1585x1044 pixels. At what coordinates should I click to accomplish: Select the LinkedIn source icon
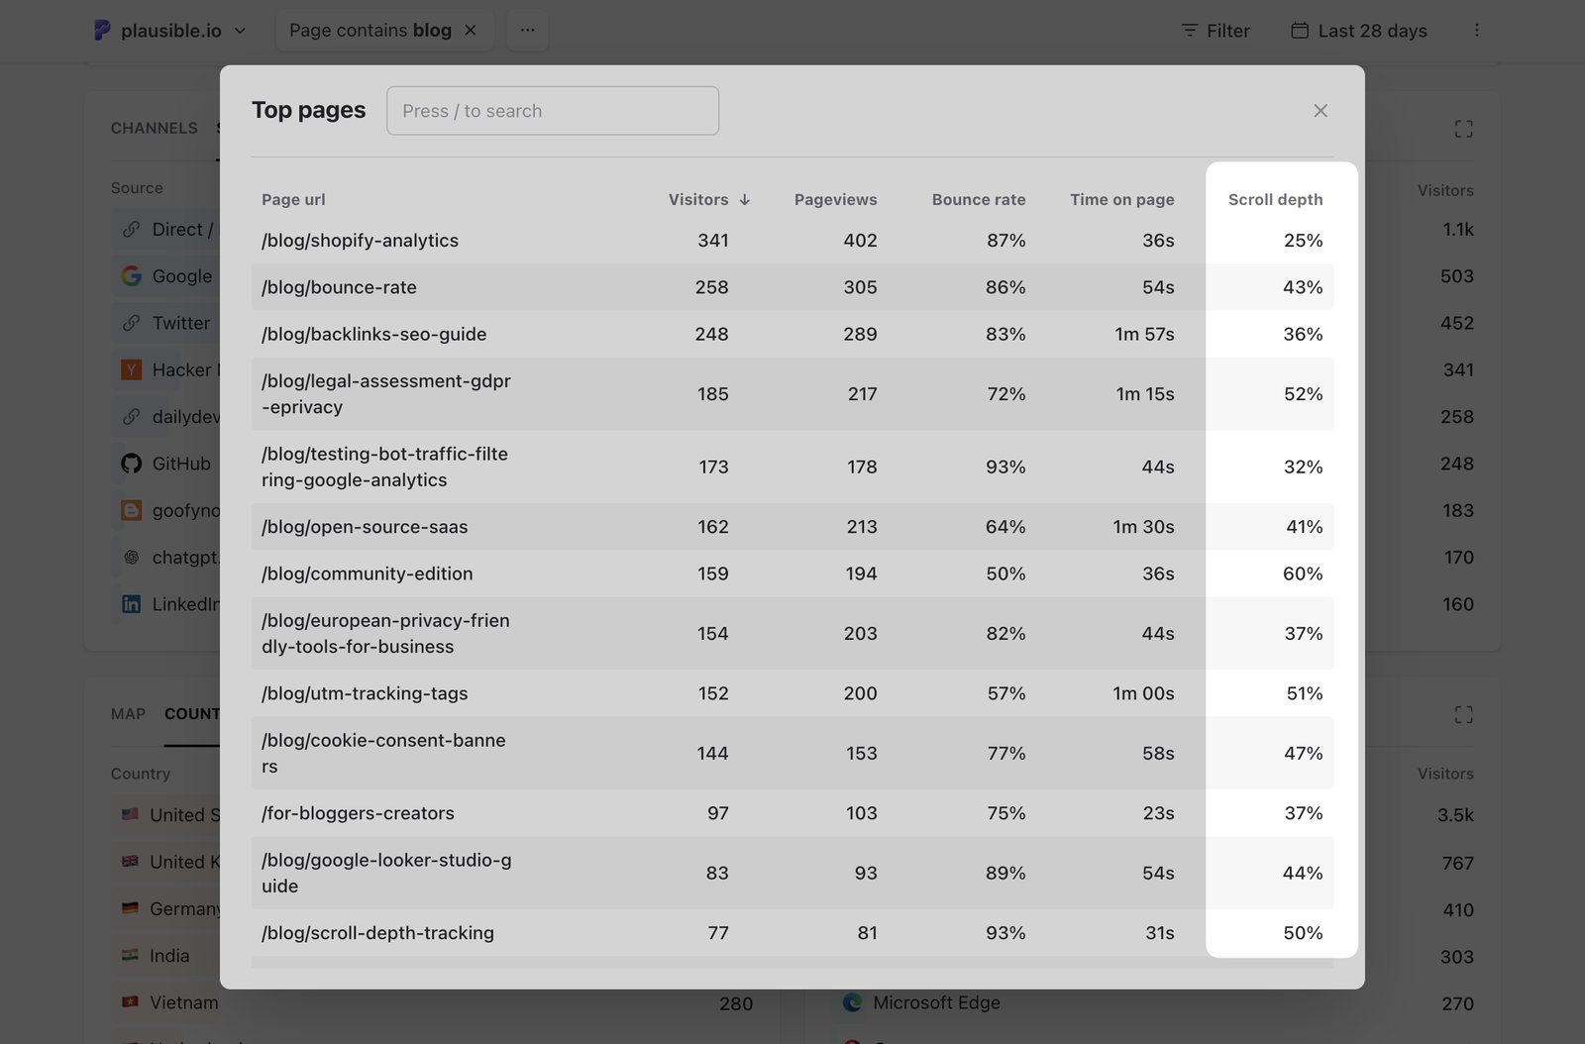coord(131,604)
